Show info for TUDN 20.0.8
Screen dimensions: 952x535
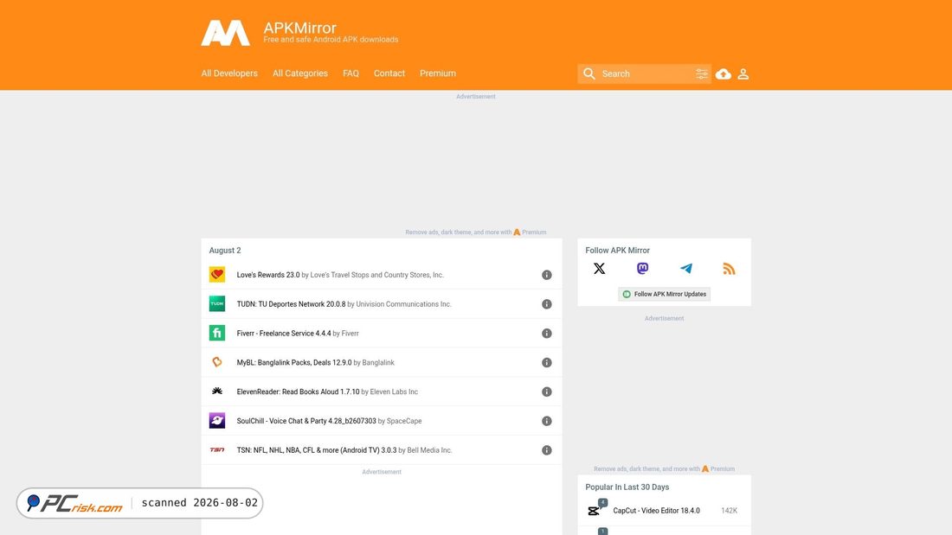(546, 304)
